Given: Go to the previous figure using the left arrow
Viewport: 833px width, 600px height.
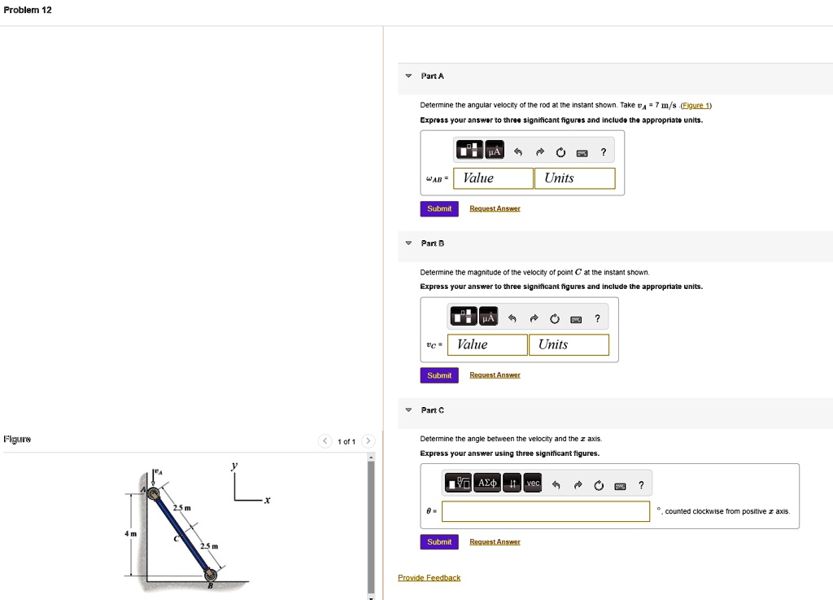Looking at the screenshot, I should pyautogui.click(x=325, y=441).
